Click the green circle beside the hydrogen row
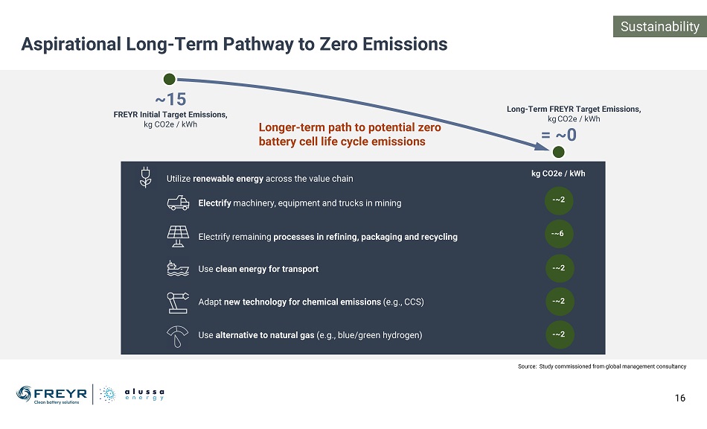Image resolution: width=707 pixels, height=429 pixels. tap(559, 334)
